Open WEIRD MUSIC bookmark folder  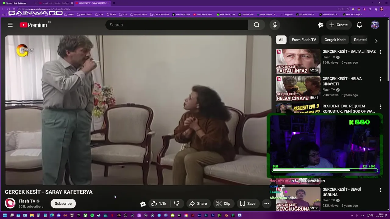(84, 15)
